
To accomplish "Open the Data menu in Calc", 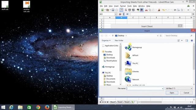I will click(x=135, y=6).
